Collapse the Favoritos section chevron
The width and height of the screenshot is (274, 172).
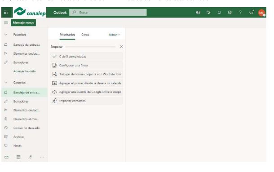(x=6, y=35)
